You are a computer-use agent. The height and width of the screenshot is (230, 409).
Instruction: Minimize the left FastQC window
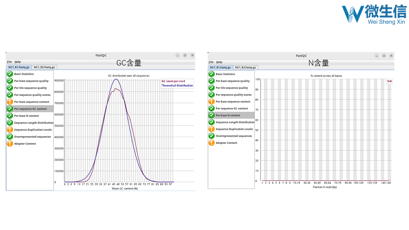178,55
